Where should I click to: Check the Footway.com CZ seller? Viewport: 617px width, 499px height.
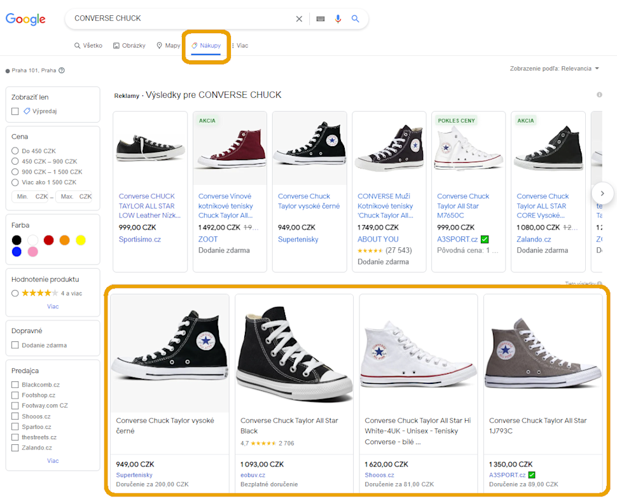click(x=15, y=406)
